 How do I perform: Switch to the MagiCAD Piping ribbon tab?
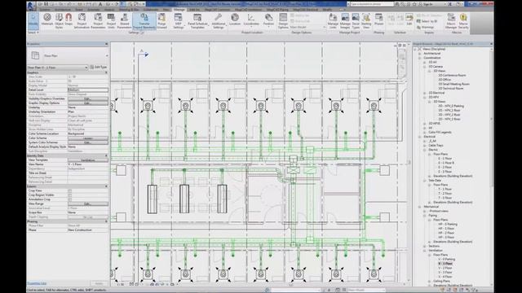277,10
